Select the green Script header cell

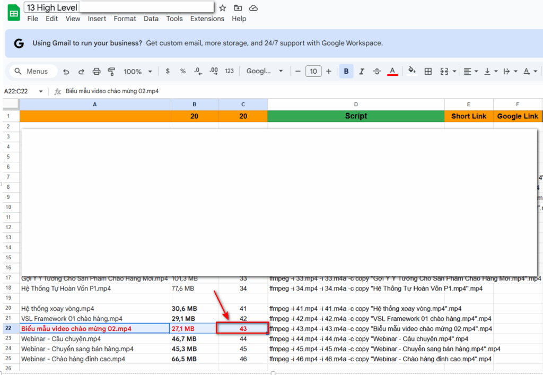coord(356,116)
